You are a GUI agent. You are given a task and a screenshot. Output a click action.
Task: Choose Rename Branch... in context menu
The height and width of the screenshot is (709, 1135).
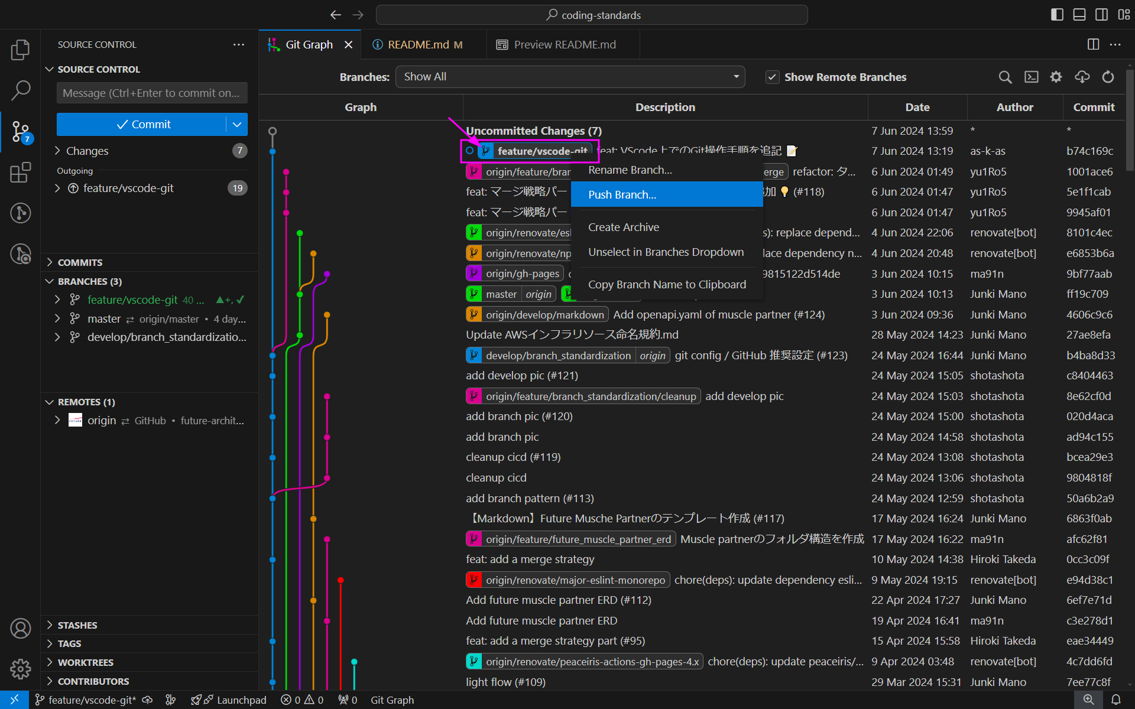point(667,170)
